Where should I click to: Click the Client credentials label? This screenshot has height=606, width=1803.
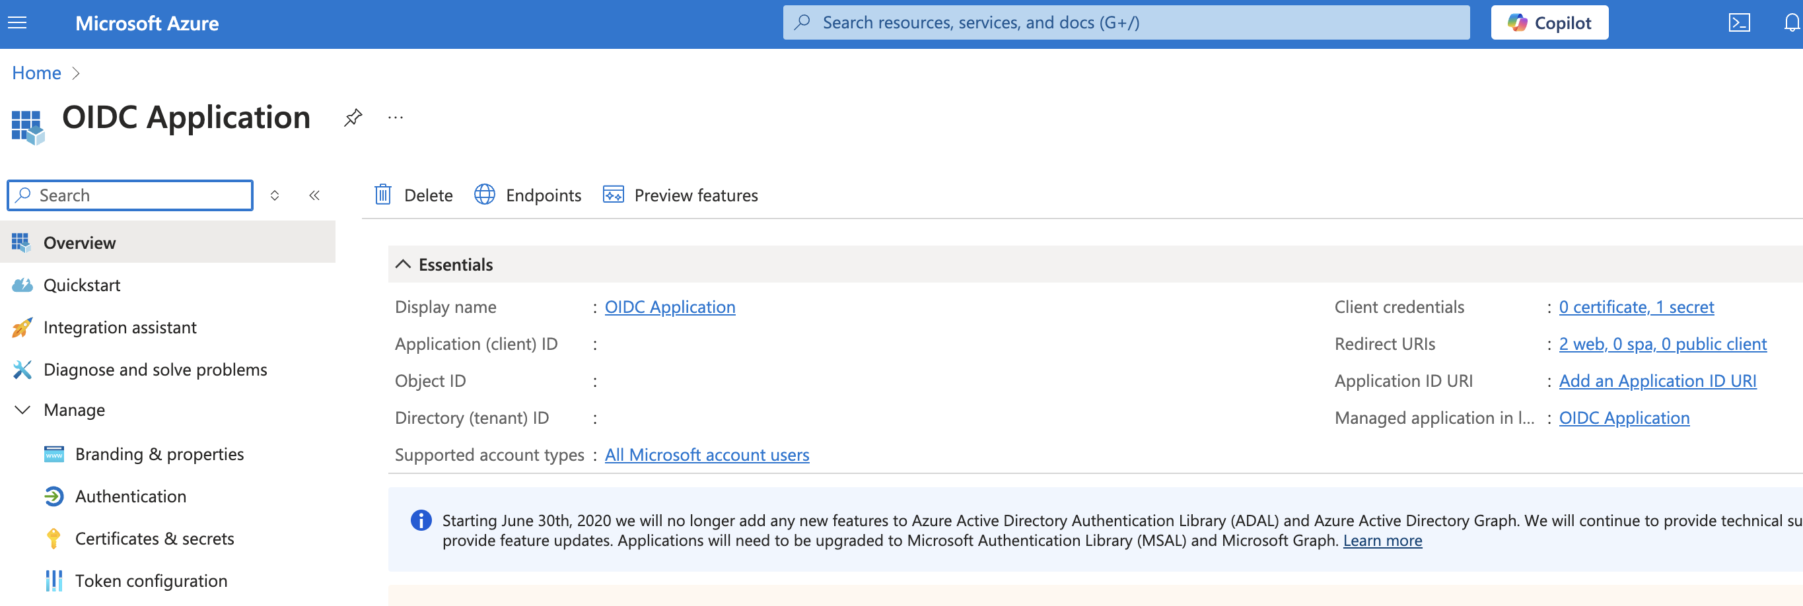click(x=1399, y=307)
